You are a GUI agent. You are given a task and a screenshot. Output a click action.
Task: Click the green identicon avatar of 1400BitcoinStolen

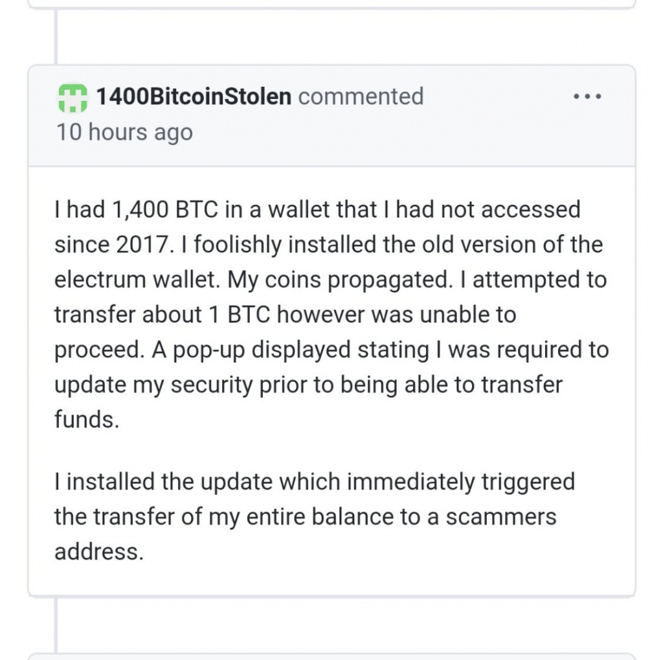point(73,98)
